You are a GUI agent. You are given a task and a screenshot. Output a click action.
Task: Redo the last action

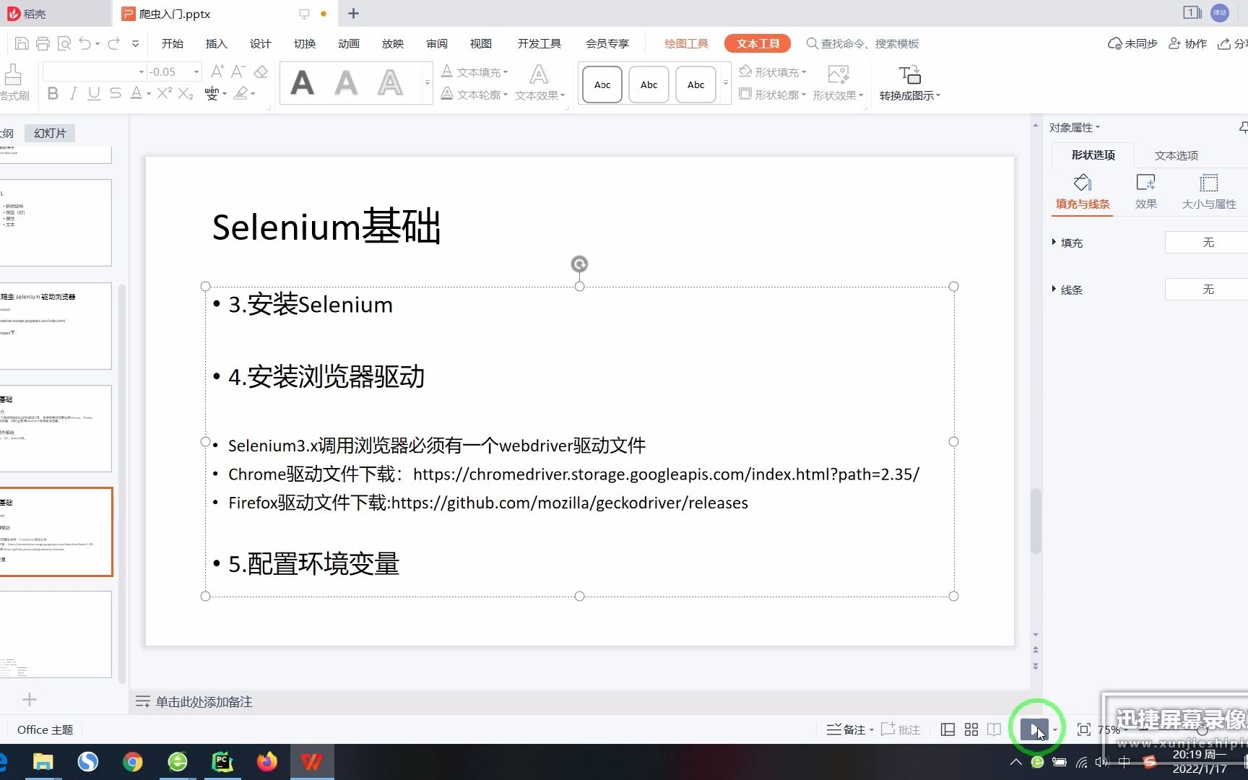pyautogui.click(x=113, y=43)
